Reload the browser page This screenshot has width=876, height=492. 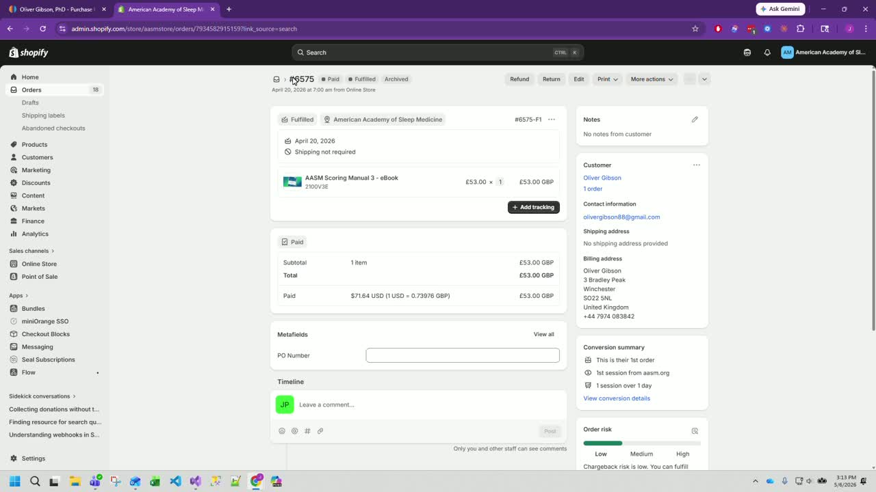click(42, 29)
